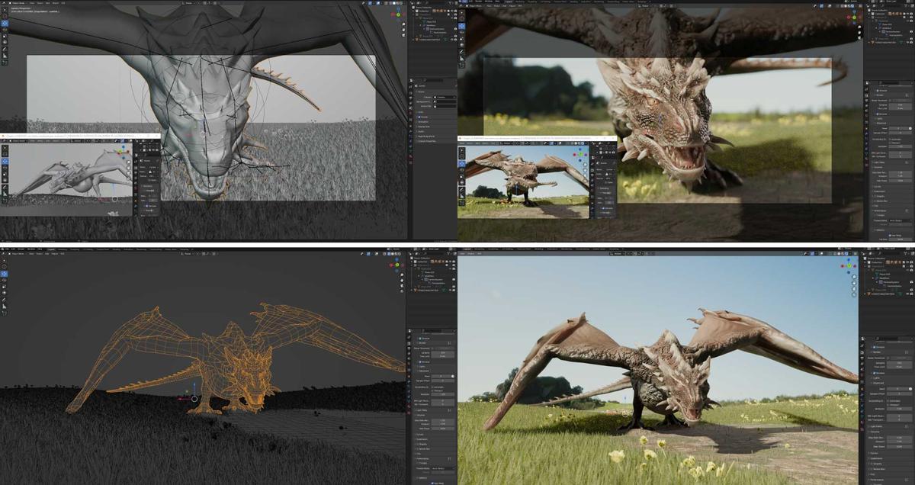Adjust the Noise Threshold slider
The image size is (915, 485).
898,358
